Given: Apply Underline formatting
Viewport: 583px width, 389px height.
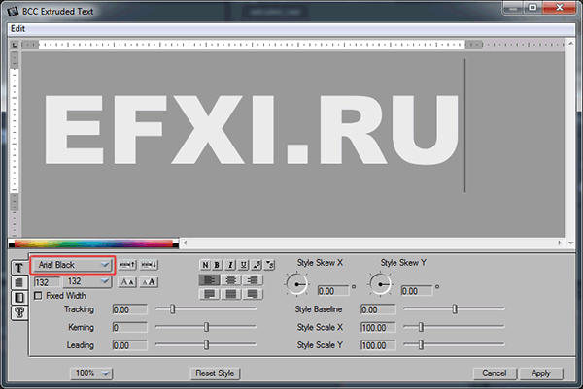Looking at the screenshot, I should point(243,264).
